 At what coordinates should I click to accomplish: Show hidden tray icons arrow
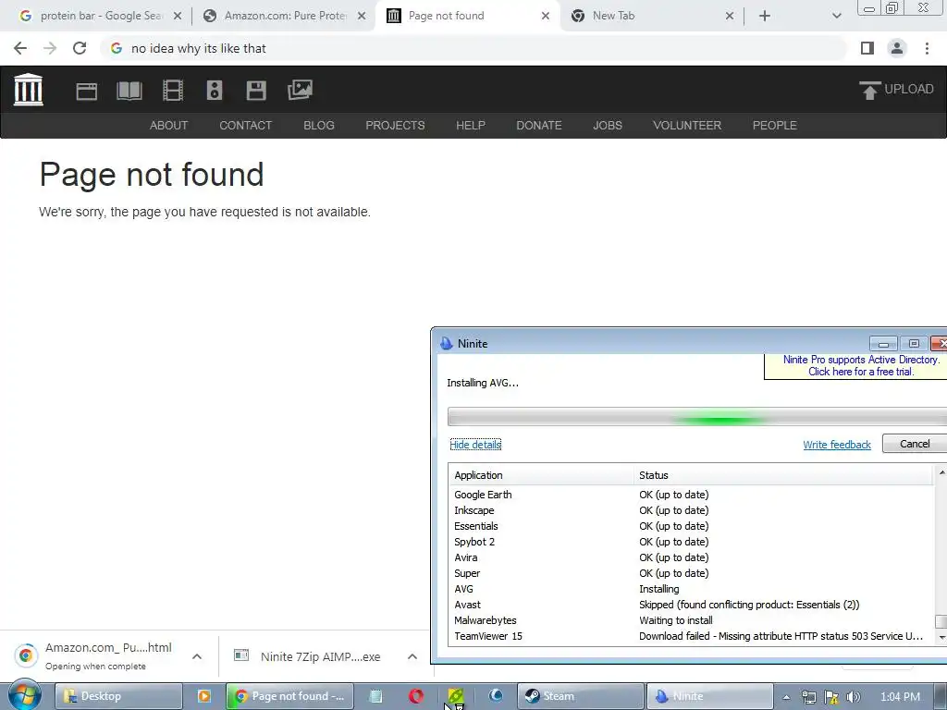(786, 697)
